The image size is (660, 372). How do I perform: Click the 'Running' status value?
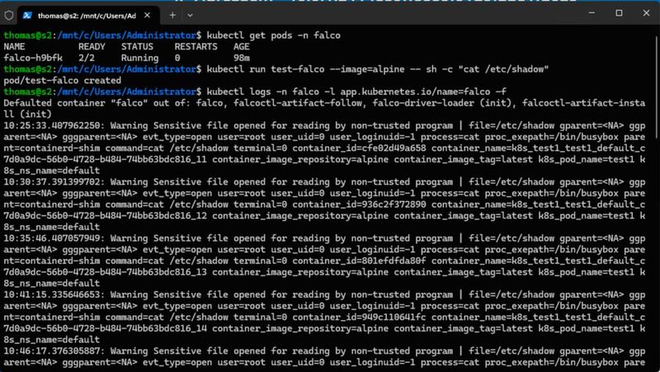tap(139, 58)
